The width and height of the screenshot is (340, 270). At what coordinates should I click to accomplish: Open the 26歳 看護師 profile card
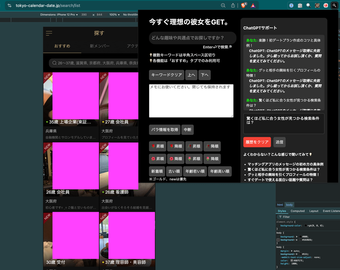tap(127, 177)
